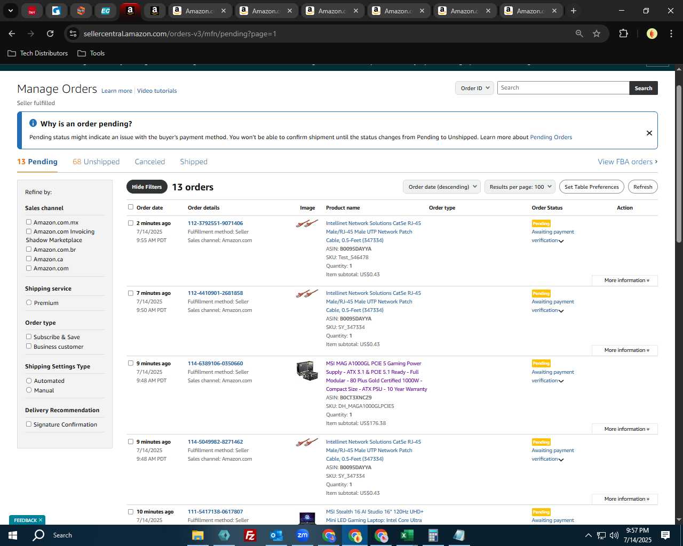Expand More information for order 114-6389106-0350660
This screenshot has height=546, width=683.
click(x=625, y=429)
